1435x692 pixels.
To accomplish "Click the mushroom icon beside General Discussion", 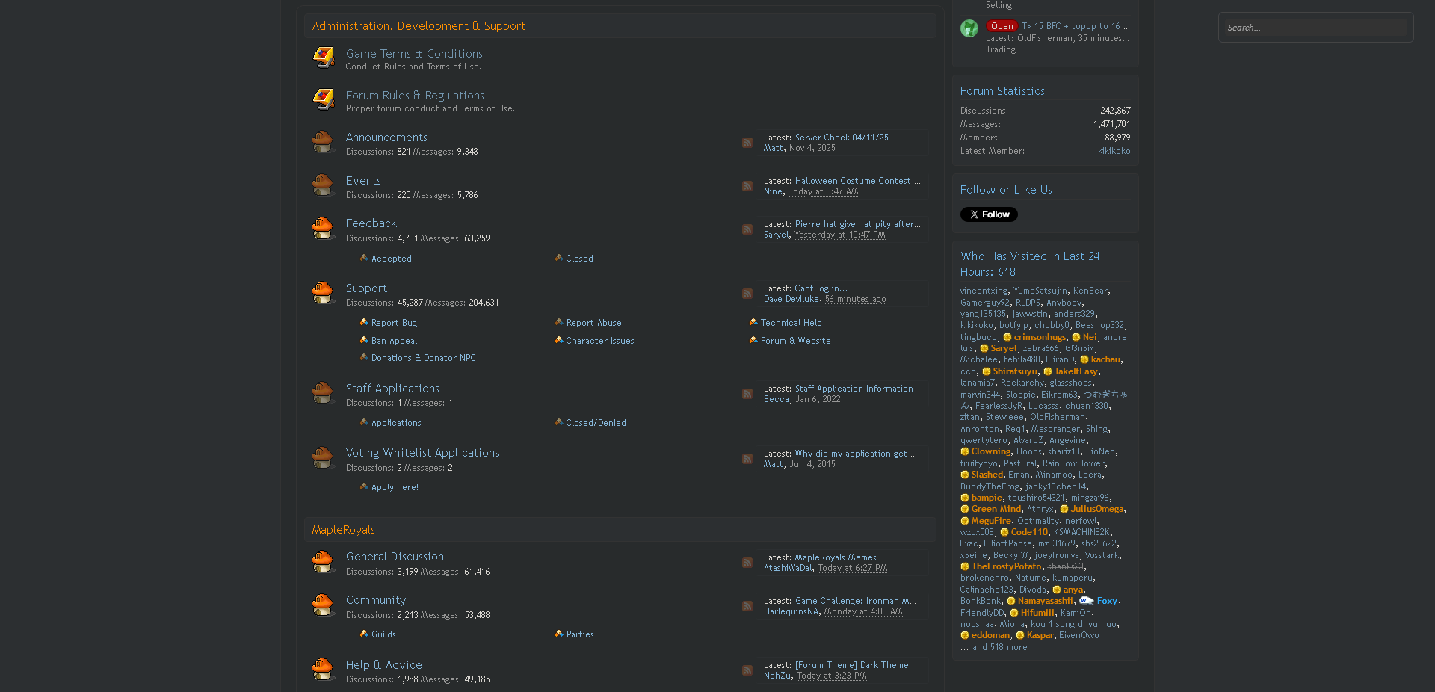I will pos(323,562).
